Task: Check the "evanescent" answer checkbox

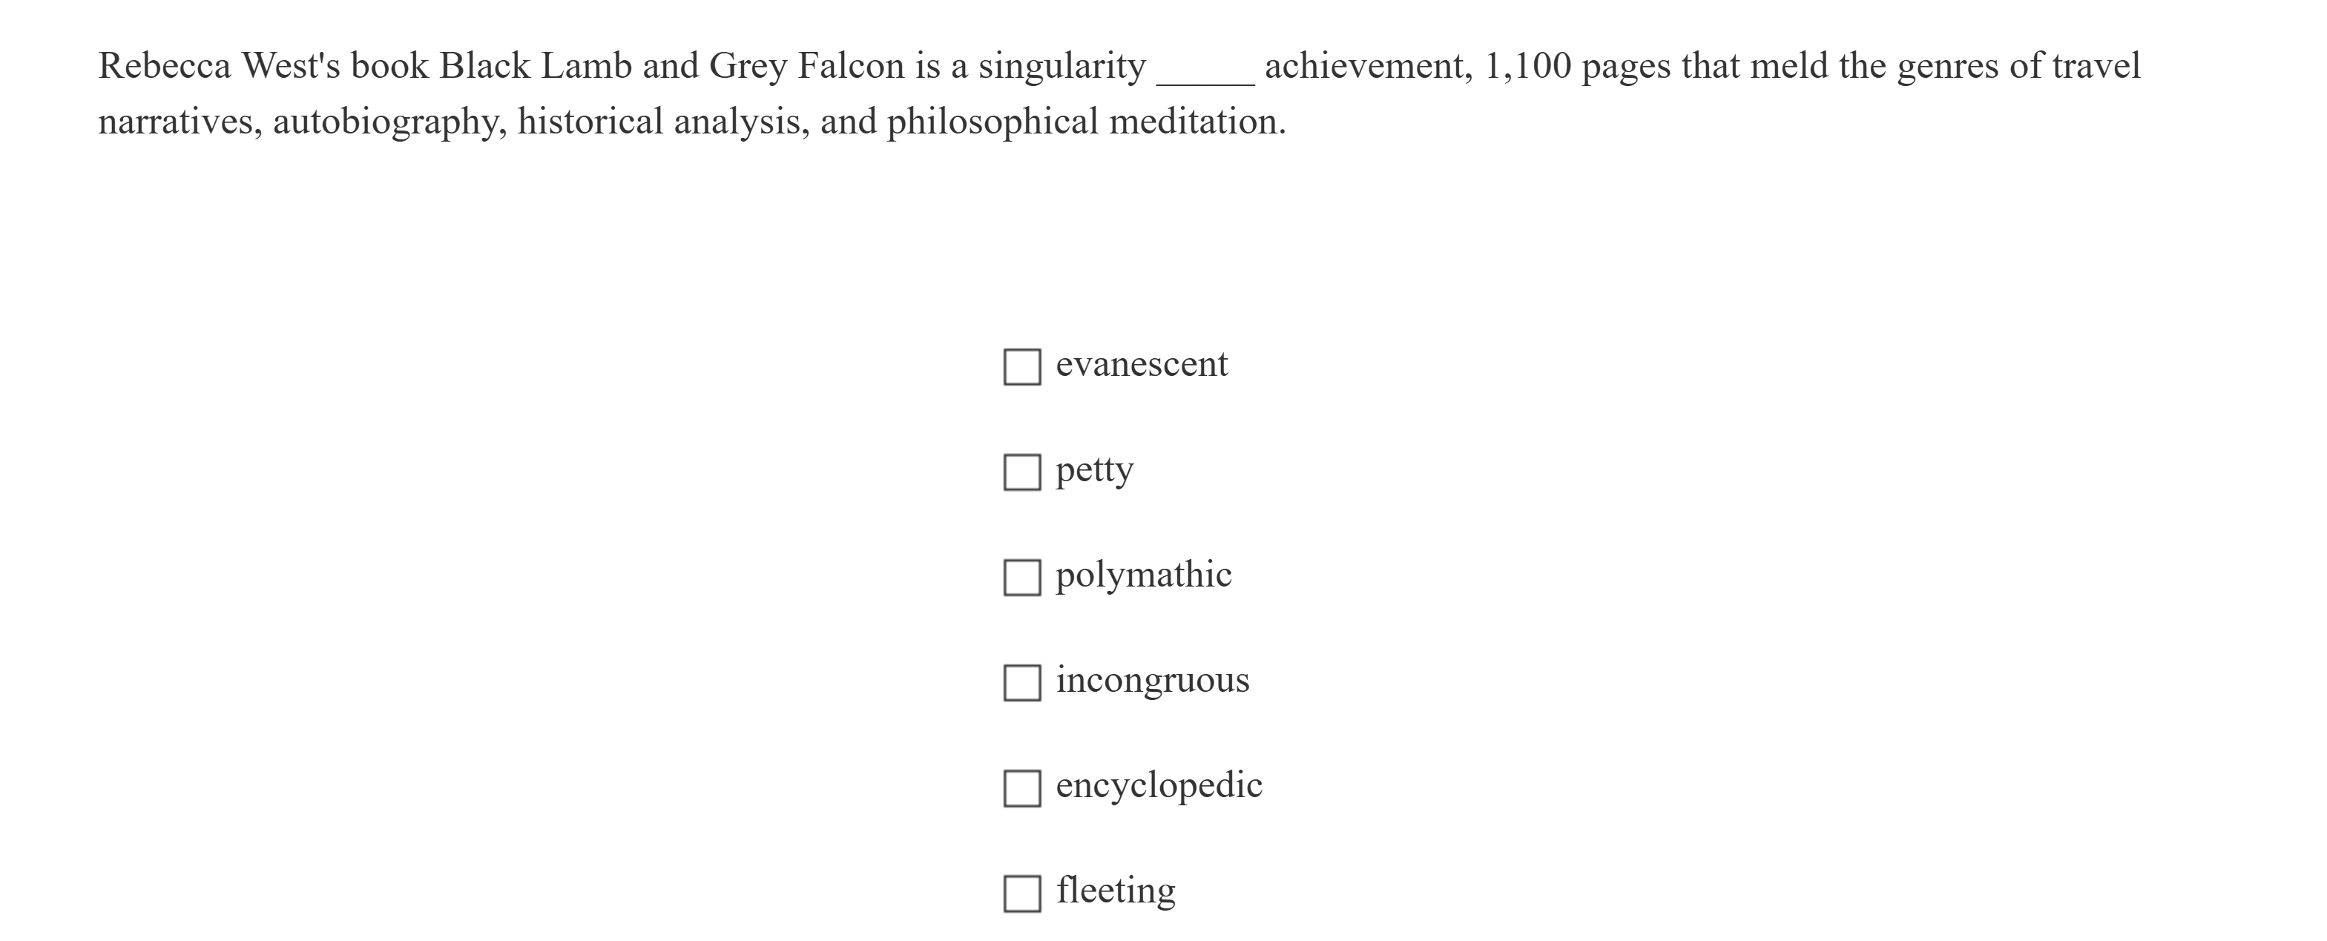Action: (1023, 365)
